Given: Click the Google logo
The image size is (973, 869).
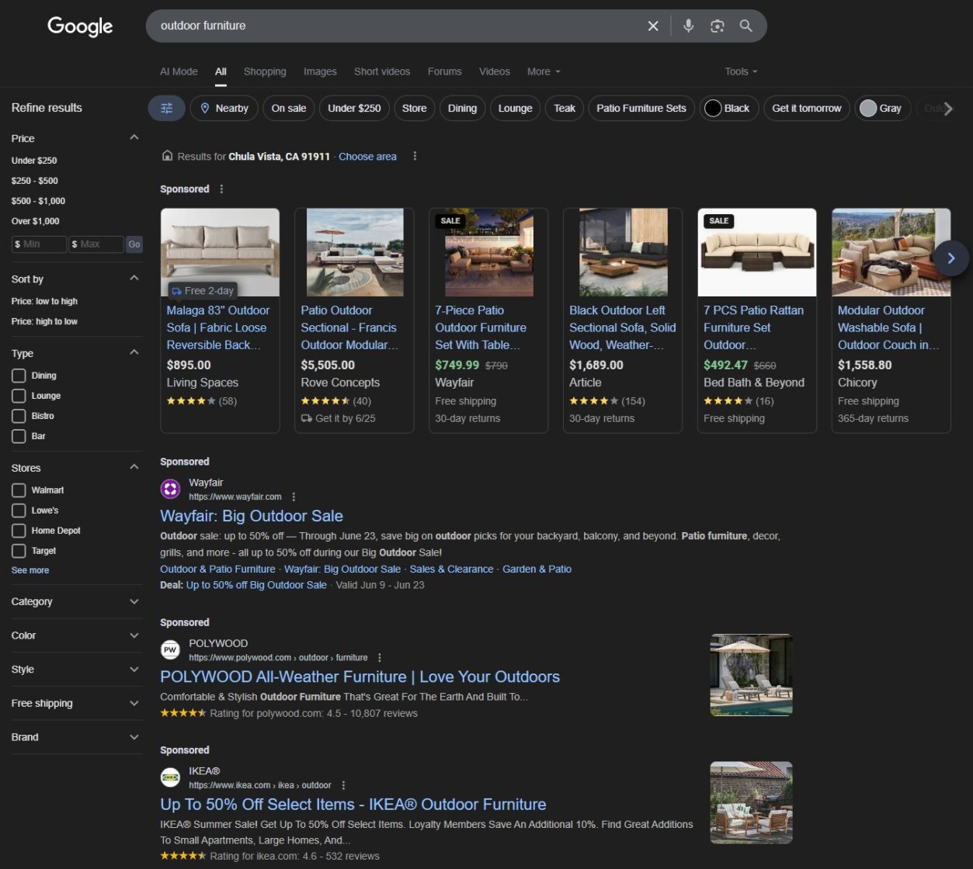Looking at the screenshot, I should [x=80, y=26].
